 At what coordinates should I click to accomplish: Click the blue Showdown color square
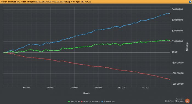tap(102, 102)
